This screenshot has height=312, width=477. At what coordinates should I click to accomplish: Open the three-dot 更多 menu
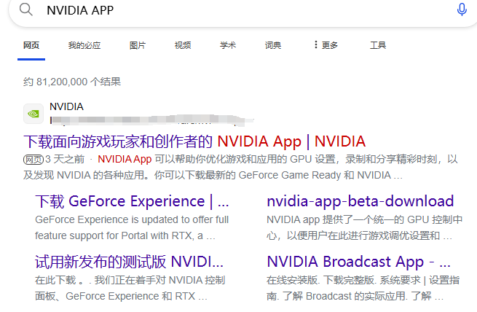pos(326,45)
